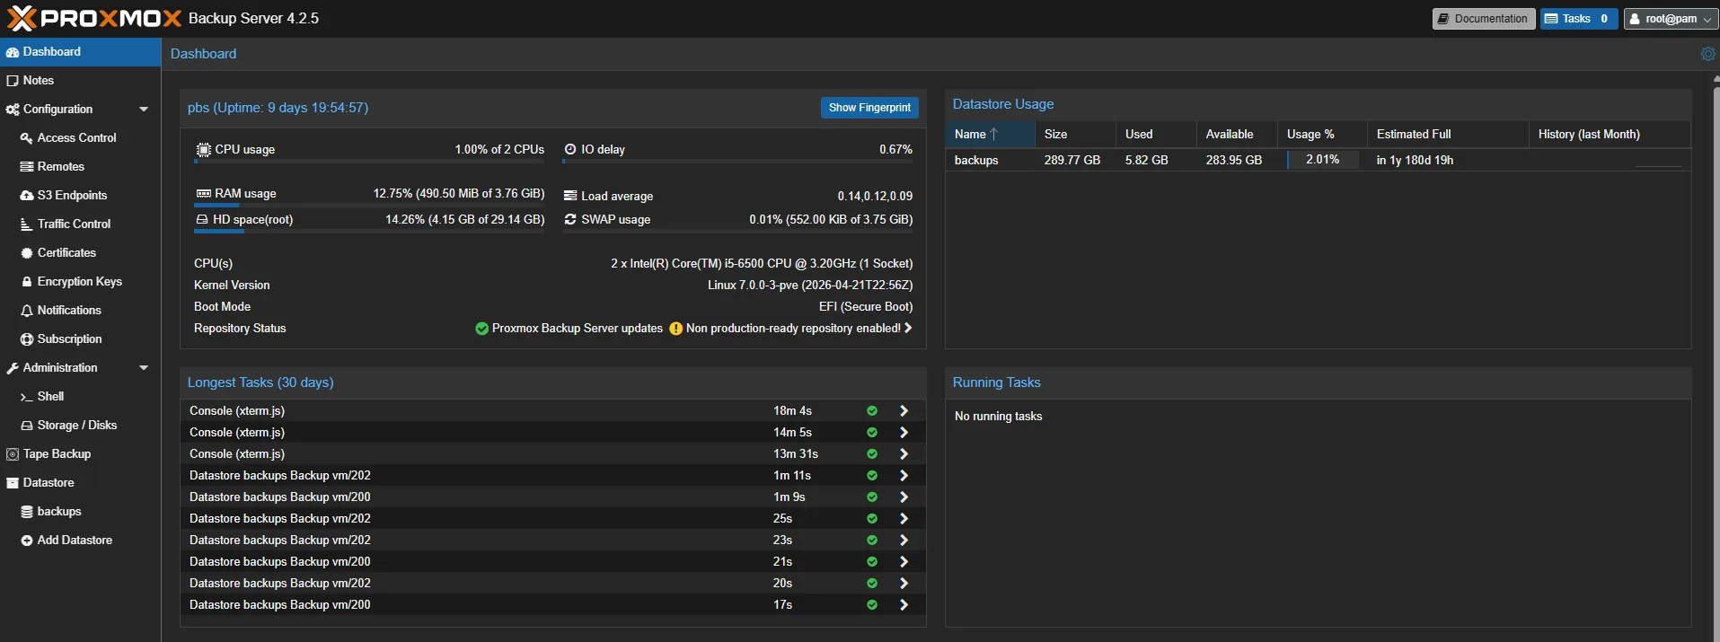Click the kernel version value text
Screen dimensions: 1720x642
(810, 286)
